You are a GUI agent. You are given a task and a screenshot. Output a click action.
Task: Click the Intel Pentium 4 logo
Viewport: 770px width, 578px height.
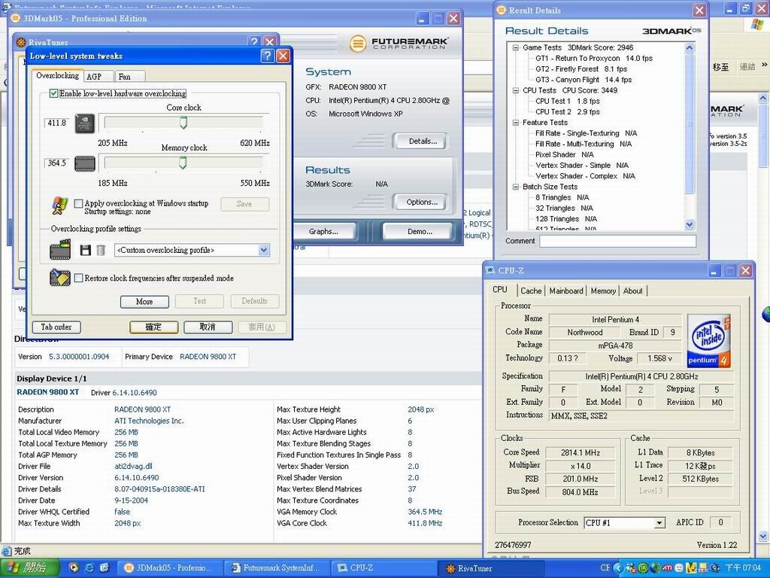click(x=708, y=340)
